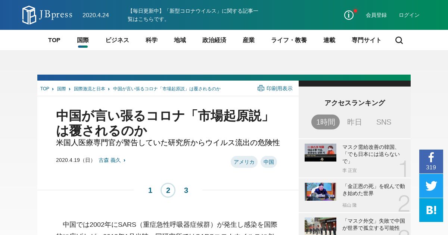Click the date 2020.4.24 in header
448x235 pixels.
pos(96,15)
